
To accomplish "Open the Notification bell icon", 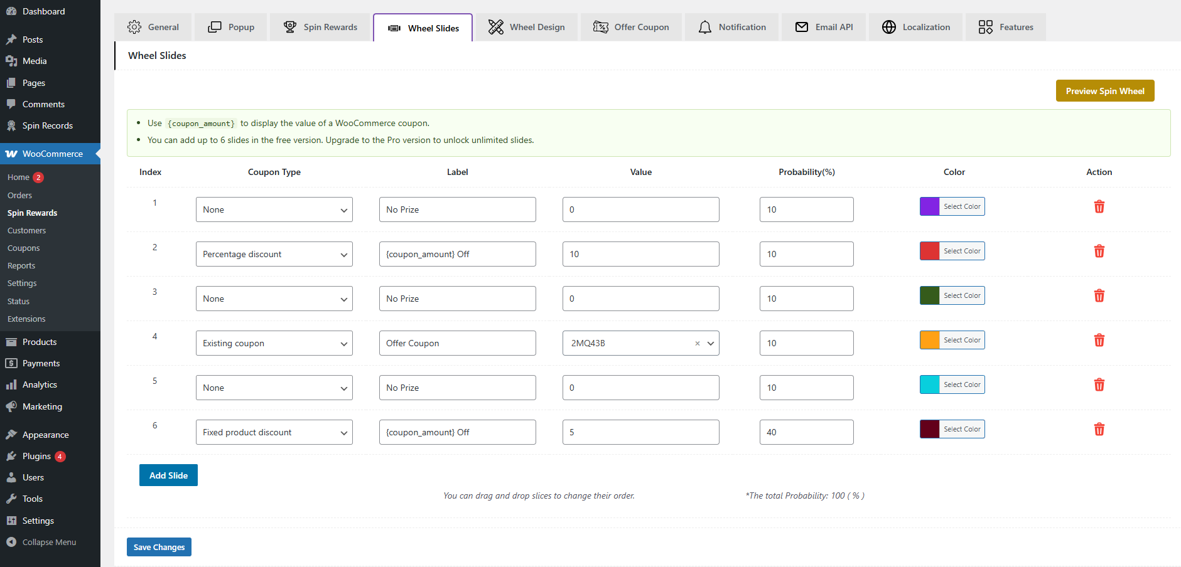I will pyautogui.click(x=704, y=27).
